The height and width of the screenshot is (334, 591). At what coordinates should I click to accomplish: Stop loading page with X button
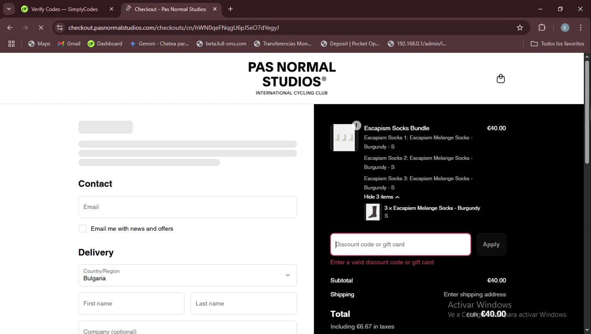(x=41, y=28)
